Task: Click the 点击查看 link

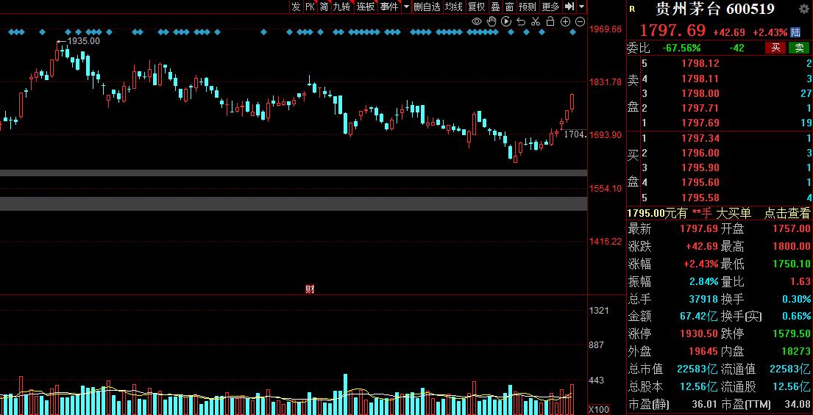Action: tap(787, 213)
